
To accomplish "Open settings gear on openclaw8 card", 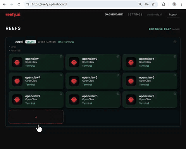I will 118,94.
